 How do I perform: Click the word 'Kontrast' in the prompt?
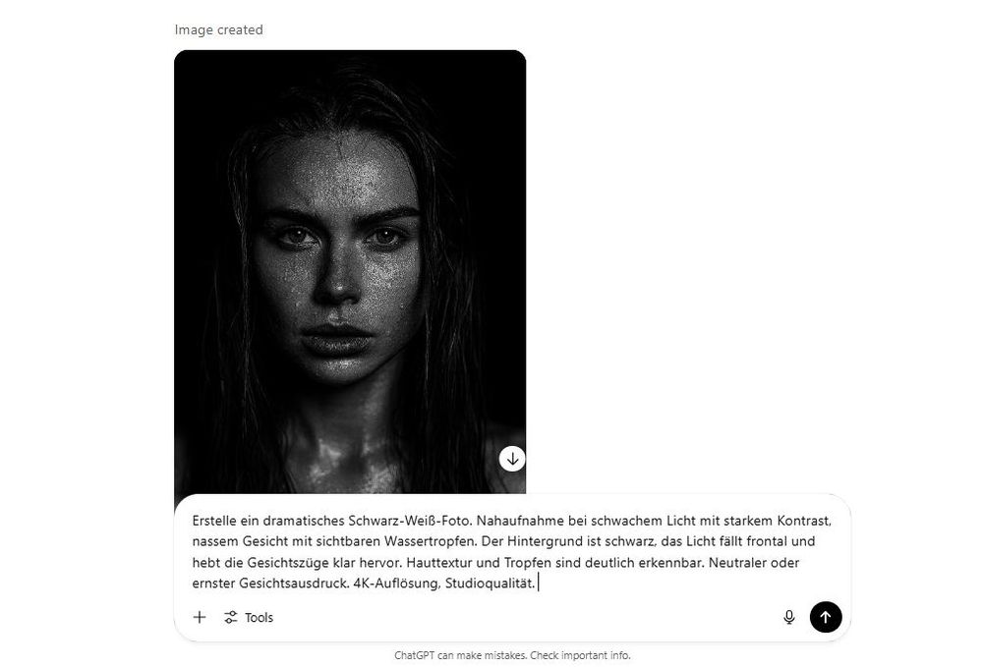coord(802,521)
